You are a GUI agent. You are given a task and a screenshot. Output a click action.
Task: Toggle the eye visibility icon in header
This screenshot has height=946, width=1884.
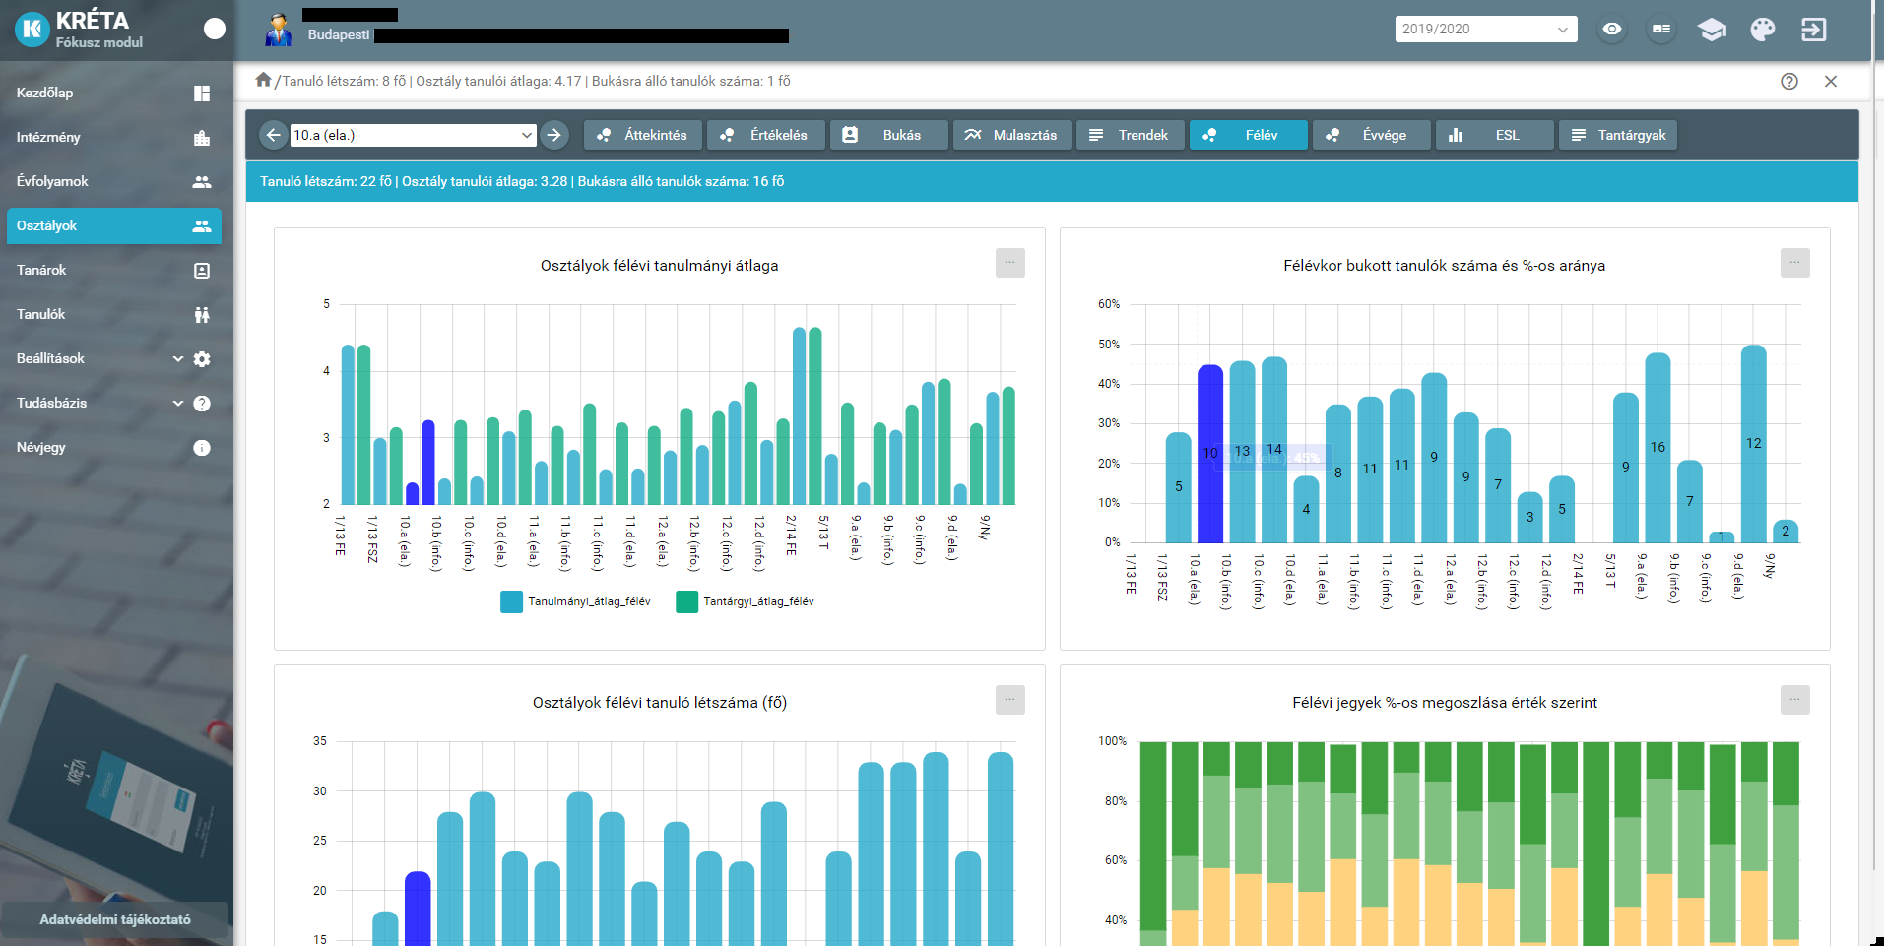pyautogui.click(x=1612, y=30)
